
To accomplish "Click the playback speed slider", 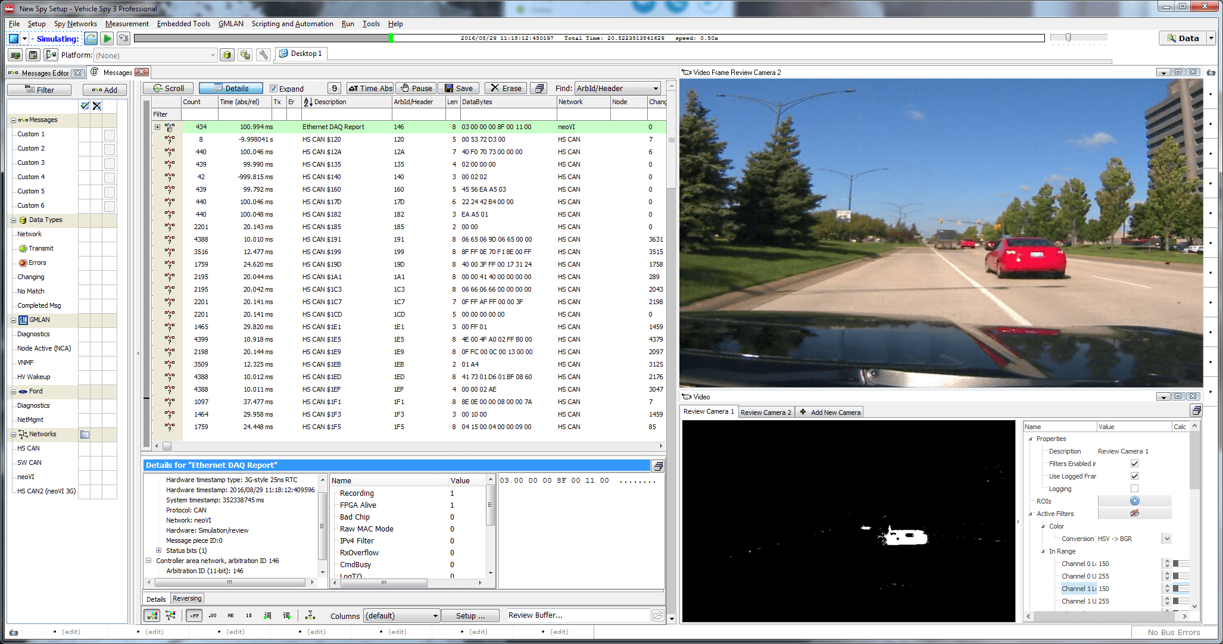I will [x=1068, y=37].
